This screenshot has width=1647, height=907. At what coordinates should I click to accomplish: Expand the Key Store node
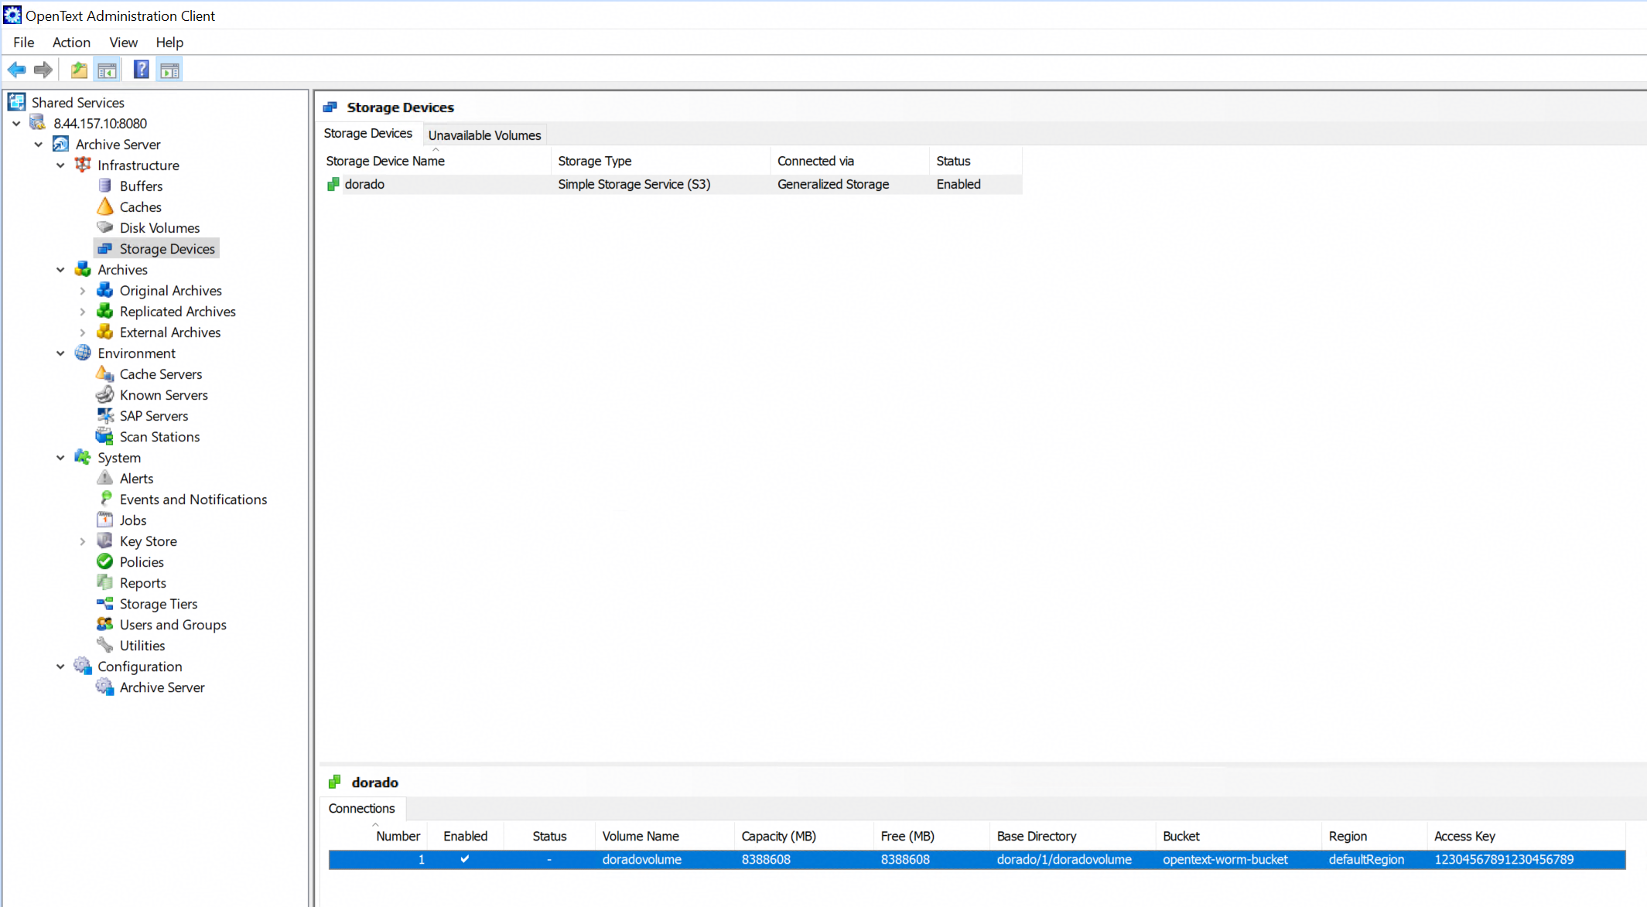83,540
